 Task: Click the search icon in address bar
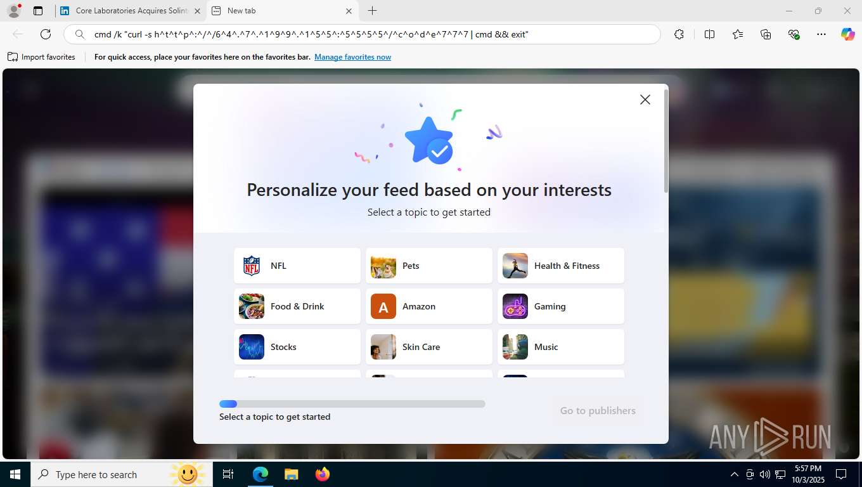click(x=79, y=34)
